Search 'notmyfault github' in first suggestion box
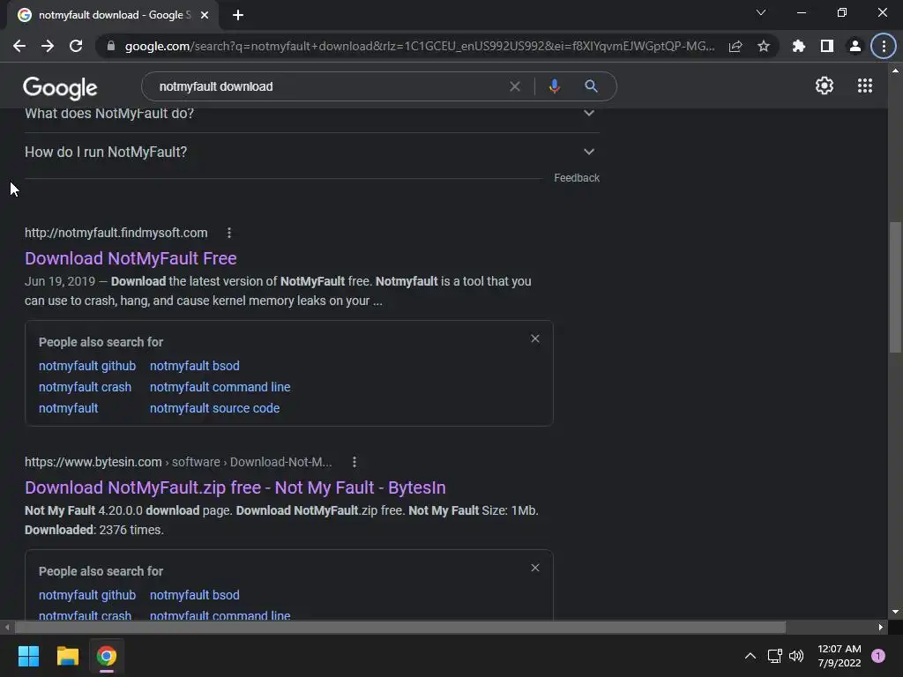Screen dimensions: 903x677 (x=87, y=366)
